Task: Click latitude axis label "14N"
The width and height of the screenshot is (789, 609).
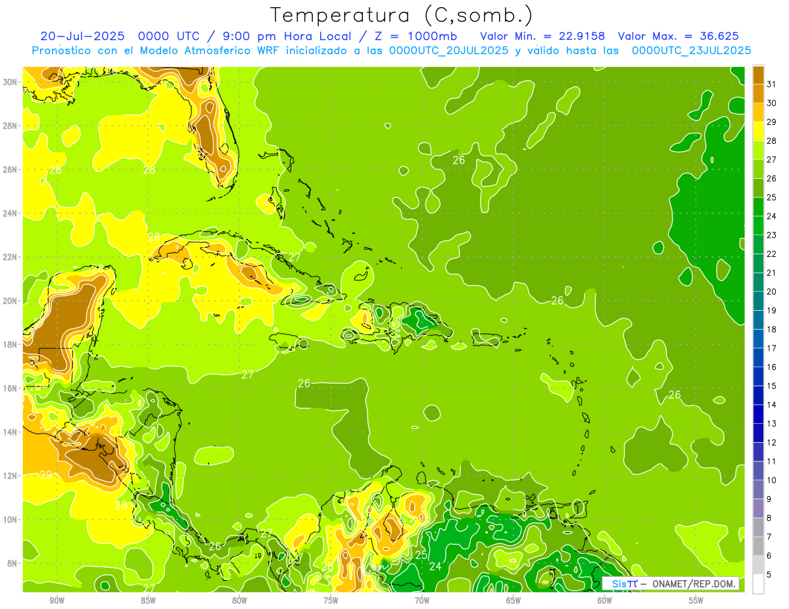Action: [x=11, y=432]
